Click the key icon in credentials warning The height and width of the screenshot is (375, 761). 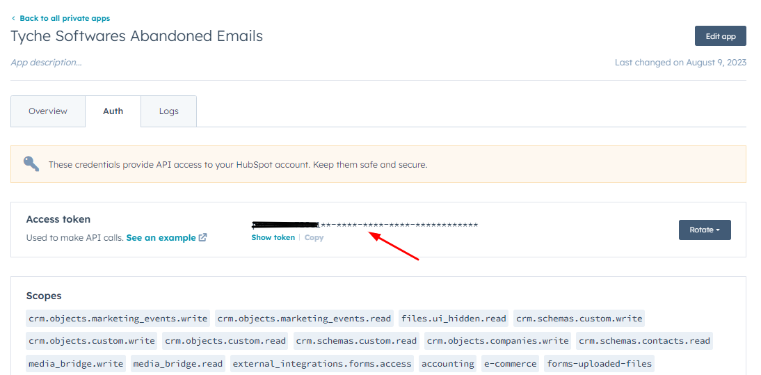31,164
